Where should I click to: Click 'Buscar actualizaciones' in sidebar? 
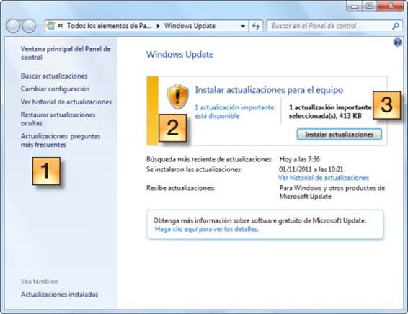54,76
